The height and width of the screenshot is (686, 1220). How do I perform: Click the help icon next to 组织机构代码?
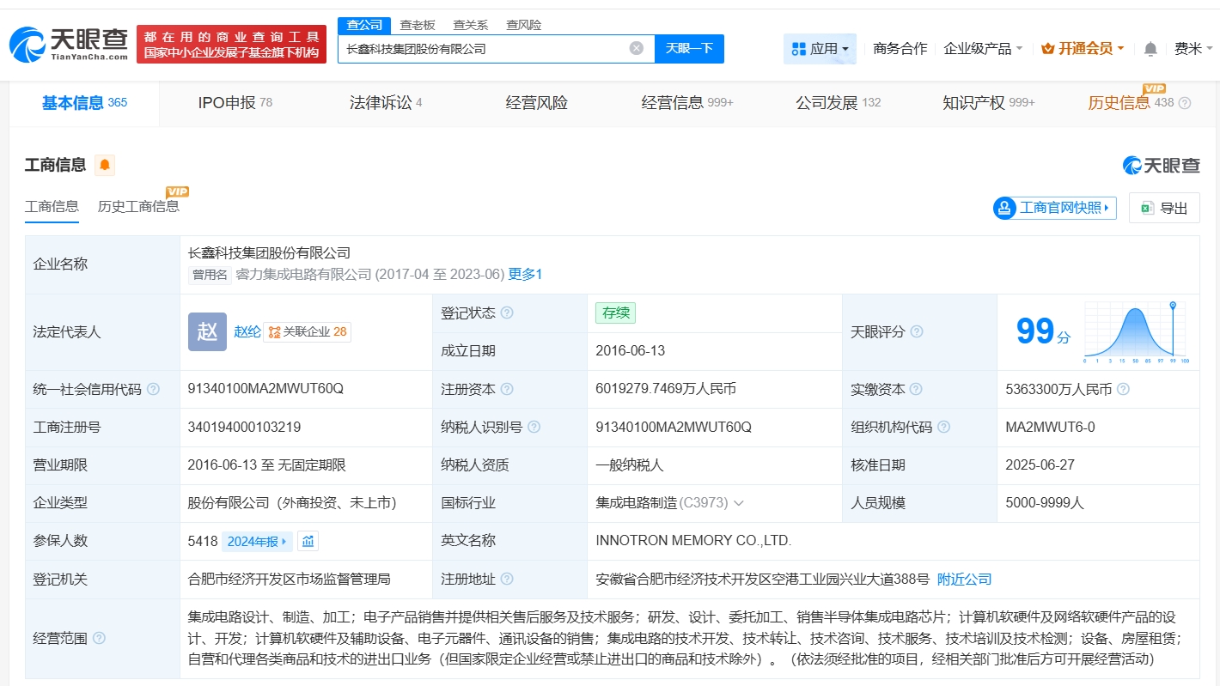(943, 427)
